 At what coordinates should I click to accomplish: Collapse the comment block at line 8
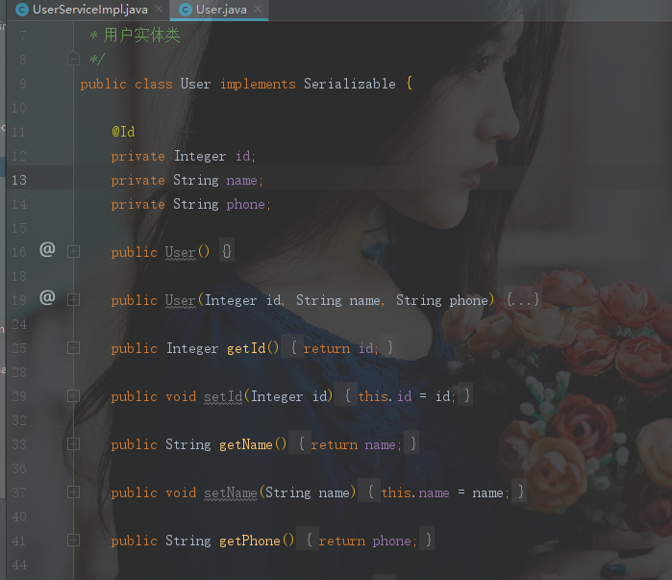pyautogui.click(x=73, y=60)
